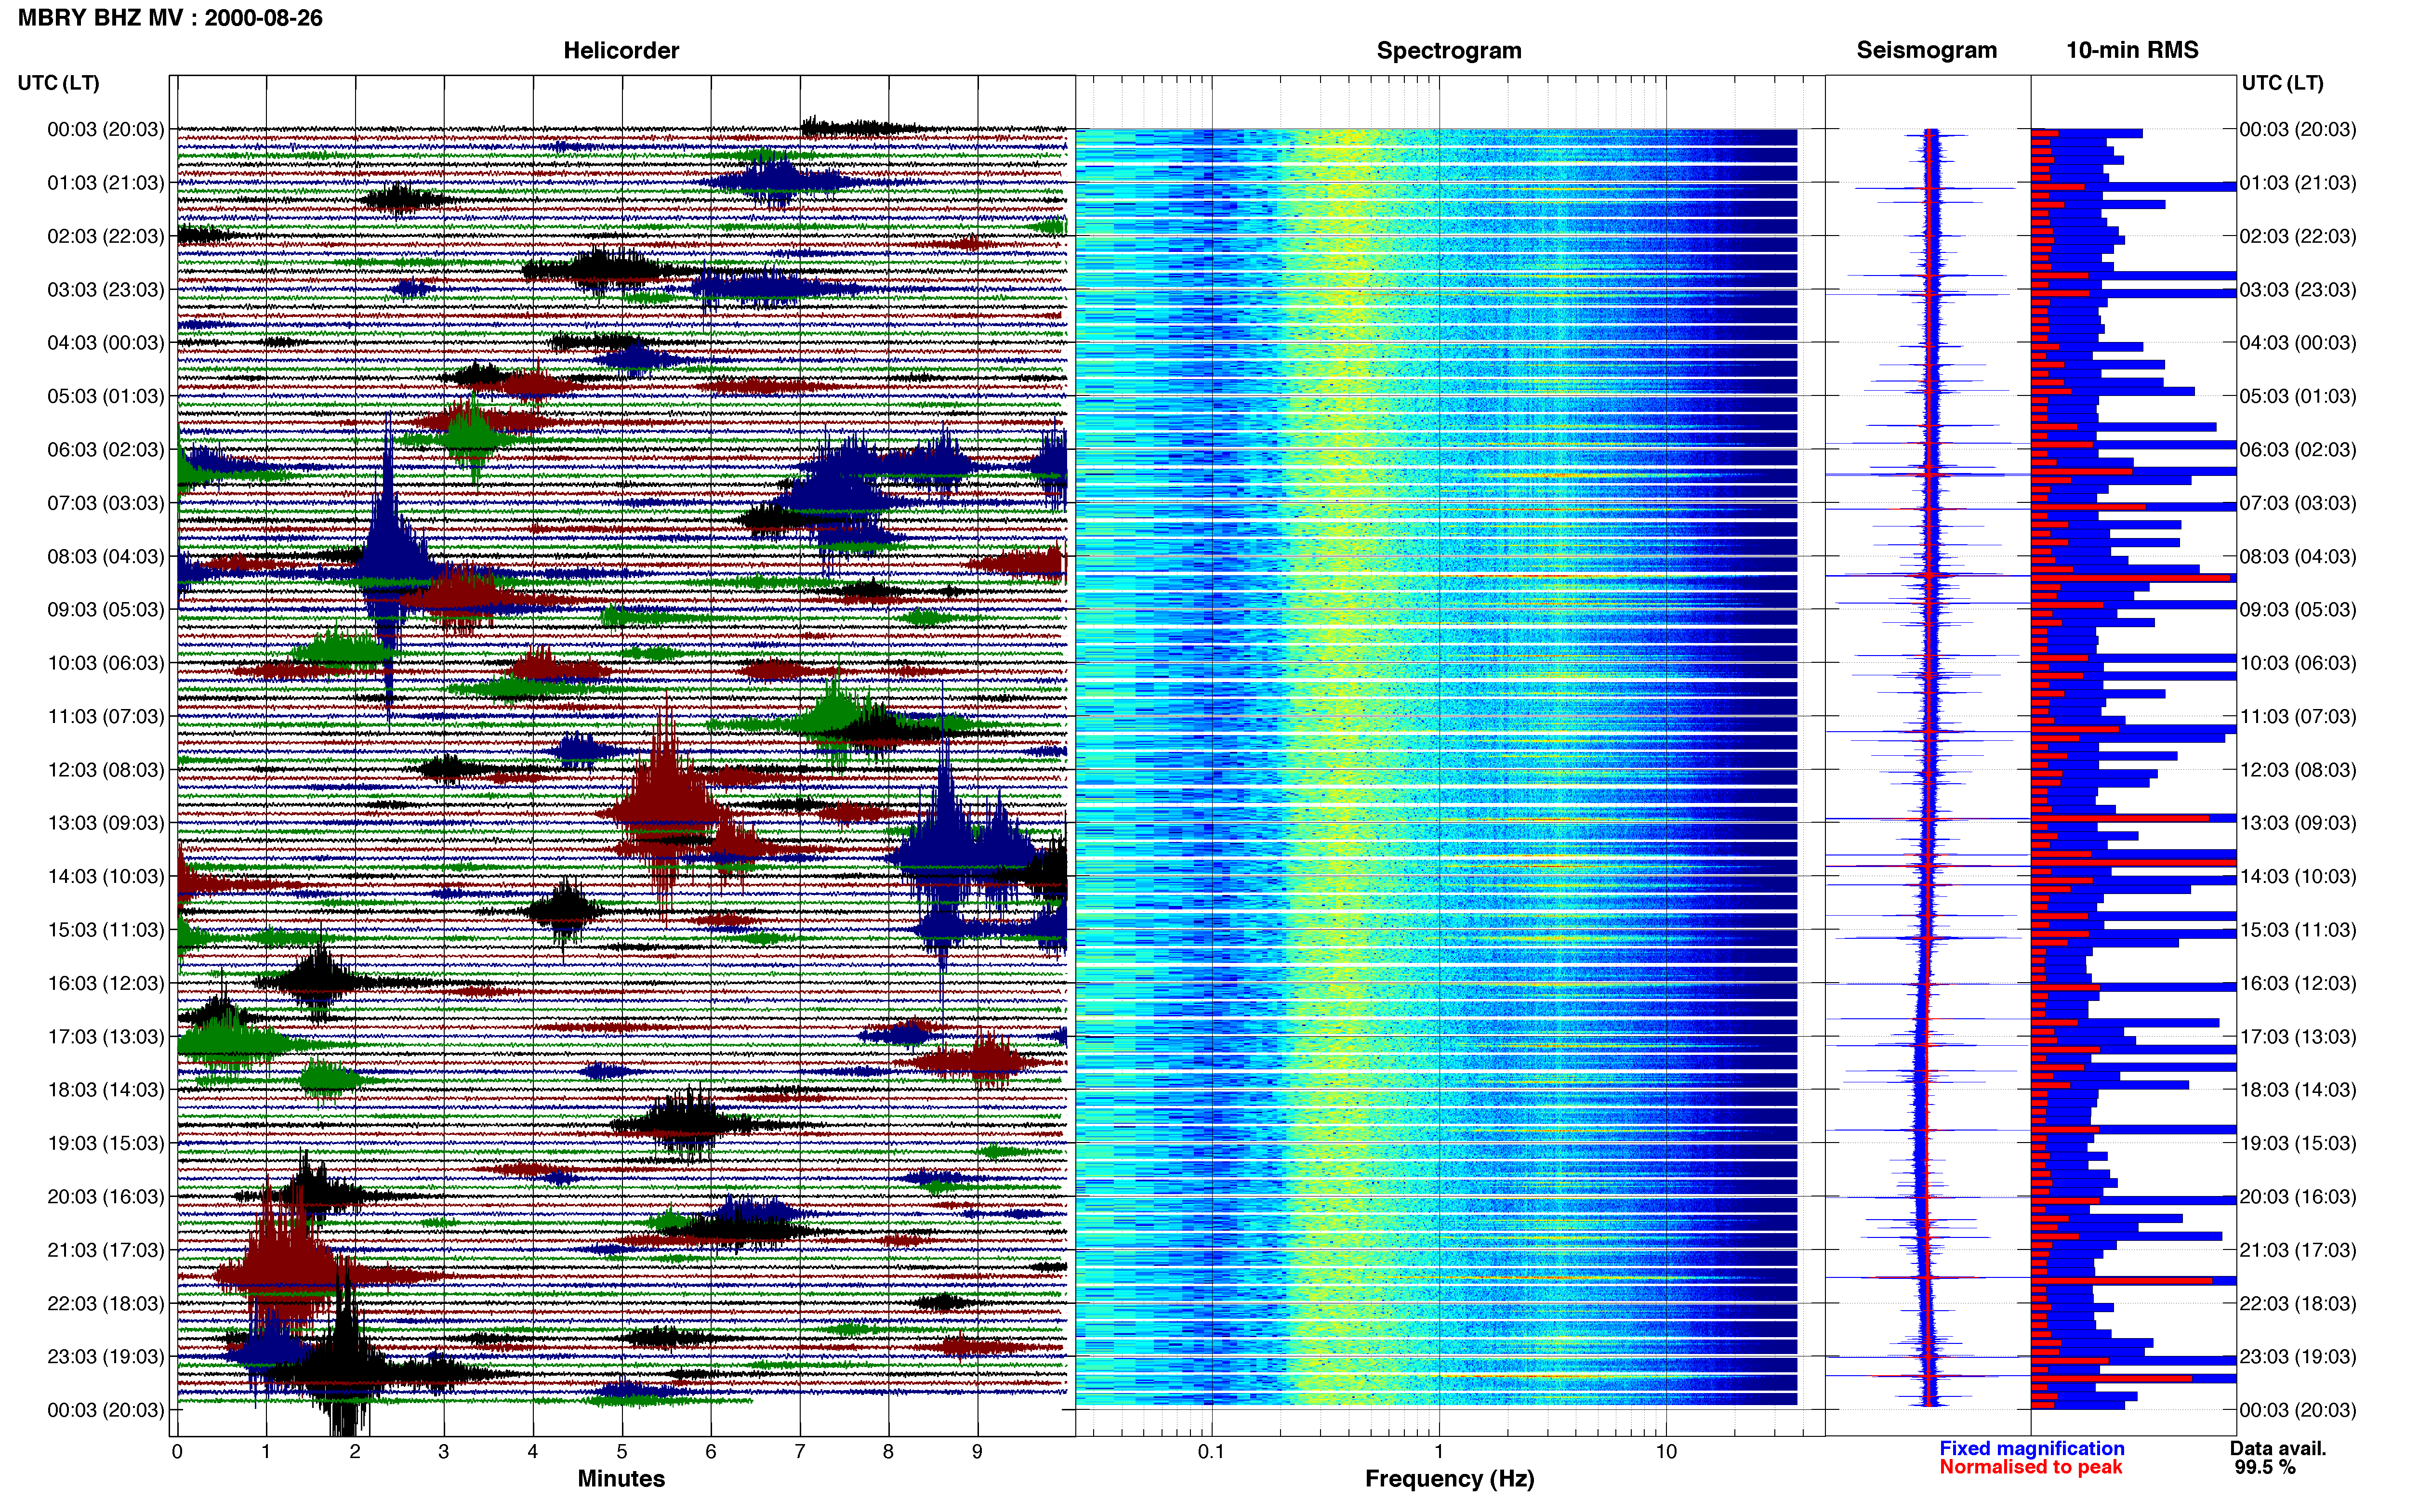Click left time label '23:03 (19:03)'
This screenshot has width=2418, height=1512.
(105, 1356)
